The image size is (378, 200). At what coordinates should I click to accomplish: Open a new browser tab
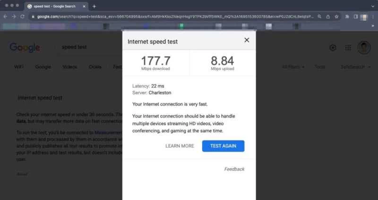pos(94,7)
